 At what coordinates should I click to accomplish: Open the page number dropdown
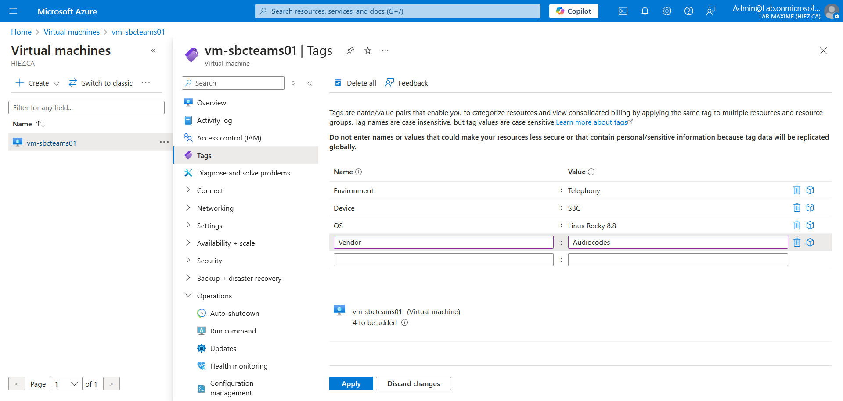coord(66,384)
